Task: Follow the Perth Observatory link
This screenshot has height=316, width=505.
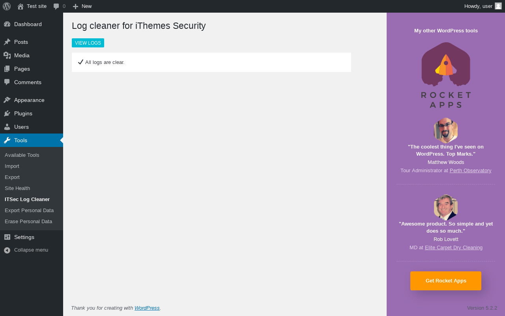Action: 470,171
